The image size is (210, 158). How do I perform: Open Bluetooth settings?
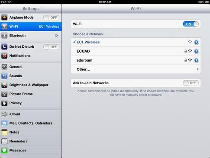click(31, 36)
